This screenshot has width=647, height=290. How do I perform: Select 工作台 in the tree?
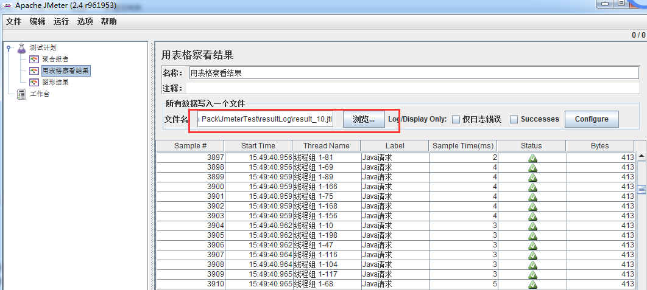click(x=40, y=94)
